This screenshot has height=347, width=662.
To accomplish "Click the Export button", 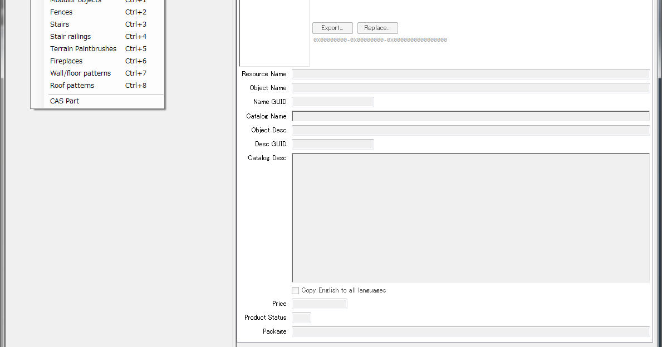I will tap(332, 27).
